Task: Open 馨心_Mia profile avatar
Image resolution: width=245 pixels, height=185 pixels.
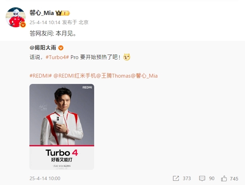Action: [x=15, y=17]
